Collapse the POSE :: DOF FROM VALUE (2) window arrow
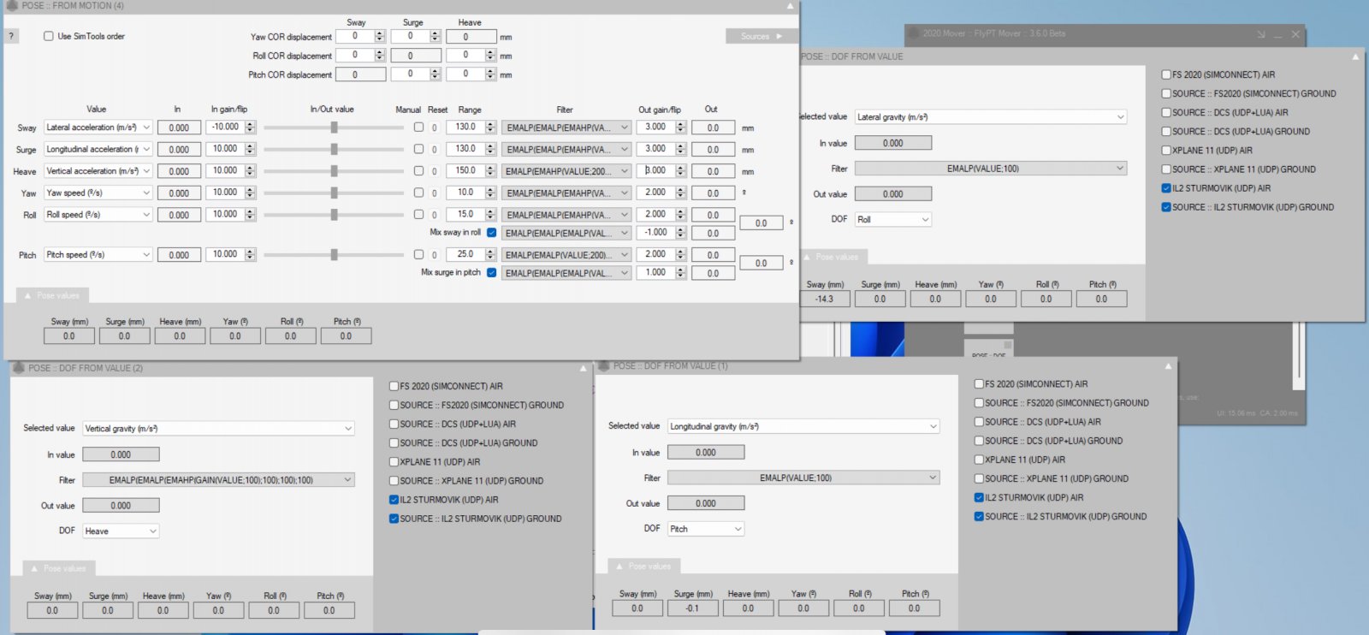Viewport: 1369px width, 635px height. pos(584,369)
